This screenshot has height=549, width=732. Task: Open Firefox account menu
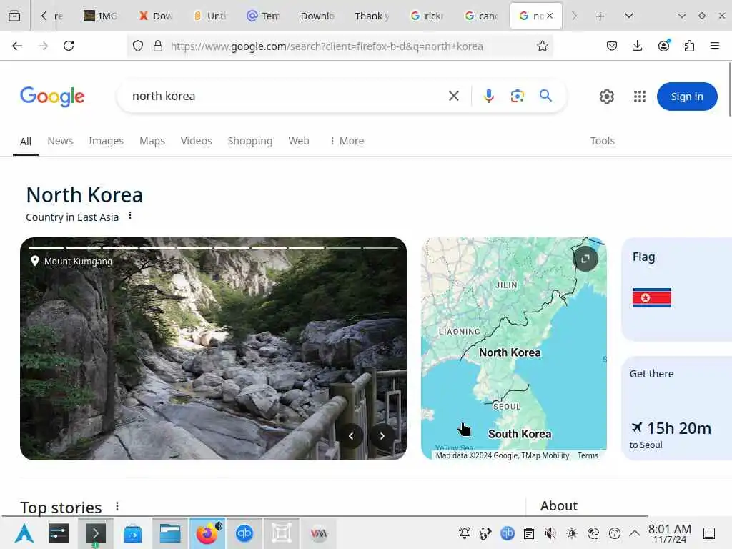(x=663, y=46)
